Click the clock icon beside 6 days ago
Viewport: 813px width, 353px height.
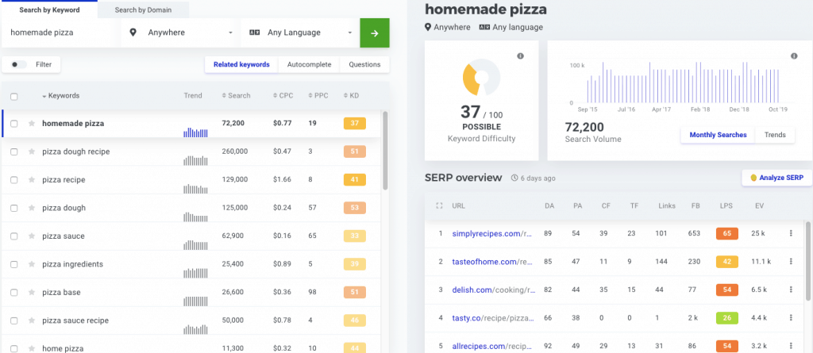[x=514, y=178]
